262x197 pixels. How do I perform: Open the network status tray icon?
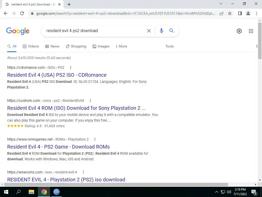[223, 192]
